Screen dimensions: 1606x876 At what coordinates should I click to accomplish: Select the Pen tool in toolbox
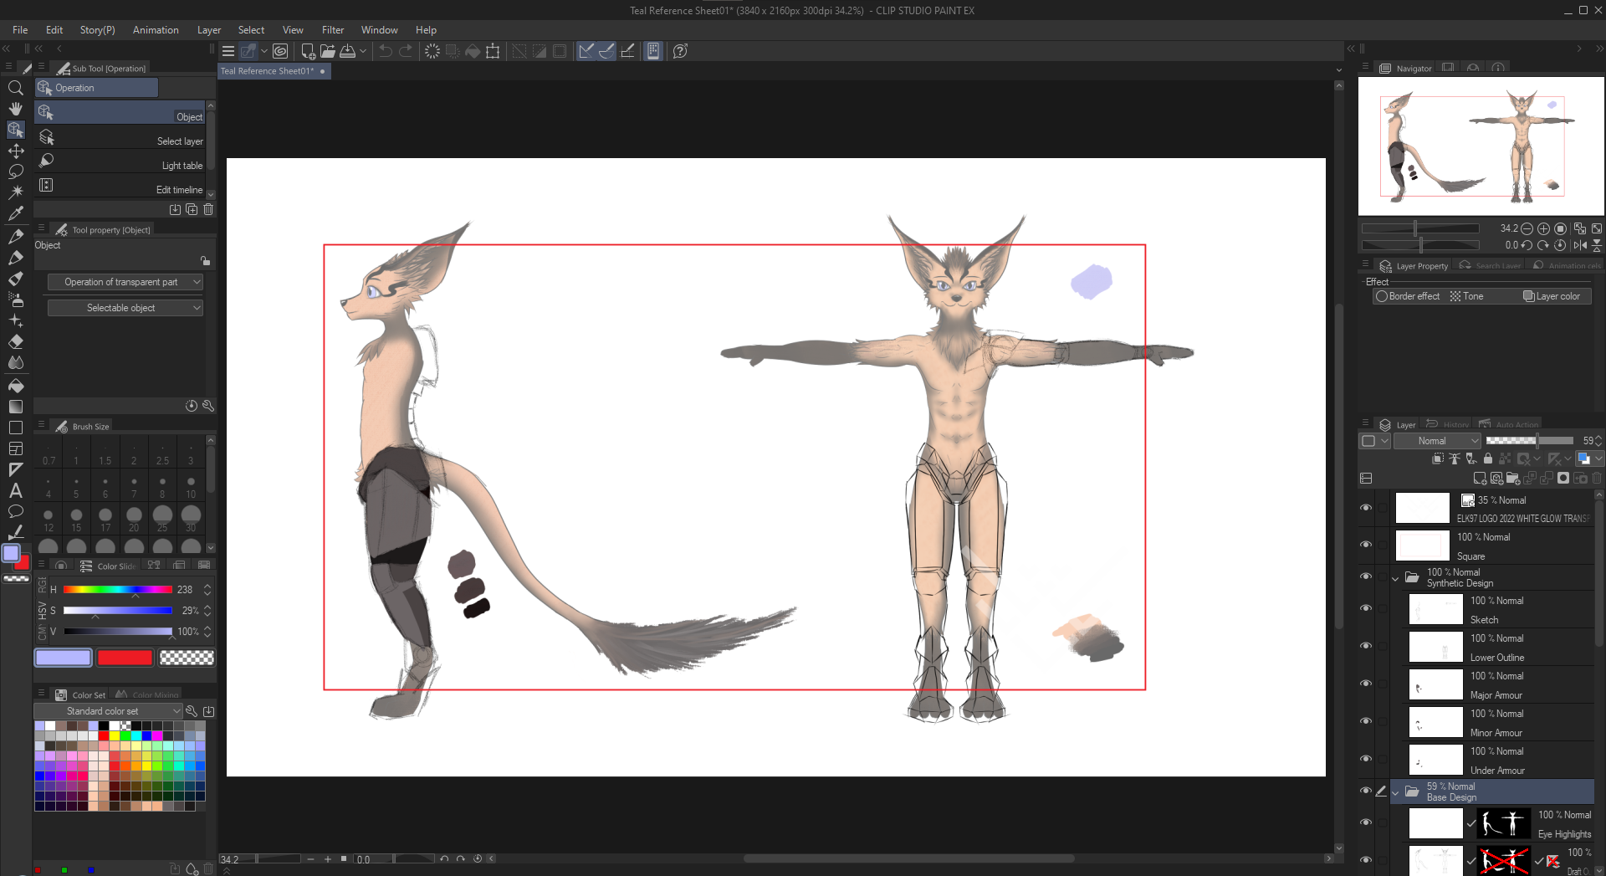pos(15,237)
